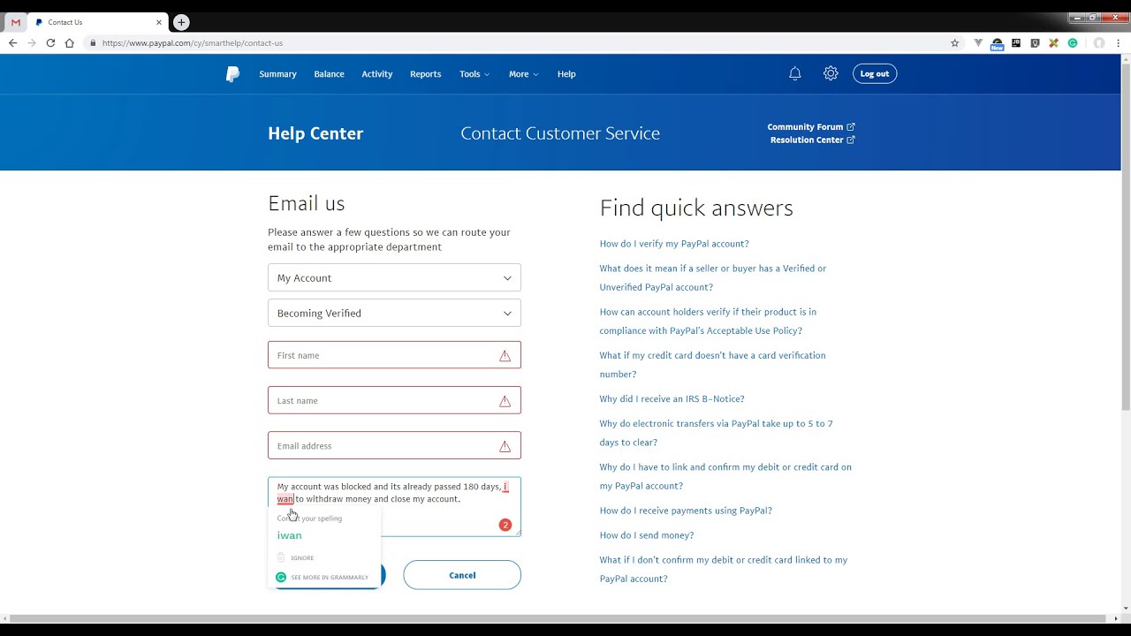The width and height of the screenshot is (1131, 636).
Task: Switch to the Contact Us browser tab
Action: (97, 22)
